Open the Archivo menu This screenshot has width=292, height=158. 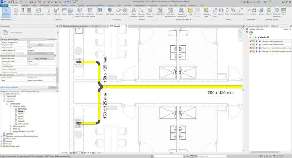pos(4,6)
